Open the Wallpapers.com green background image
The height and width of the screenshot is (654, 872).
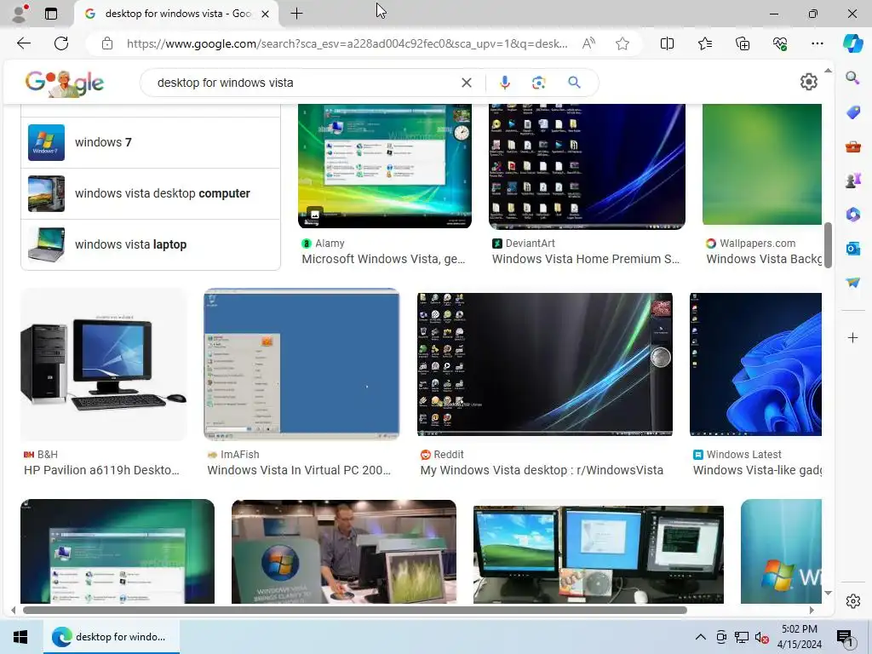762,164
